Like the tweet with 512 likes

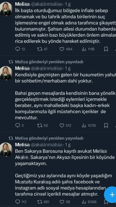(x=65, y=125)
